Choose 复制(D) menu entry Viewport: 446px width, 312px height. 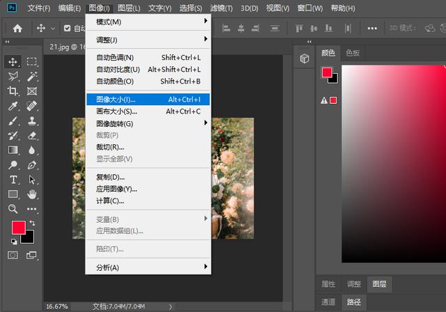tap(148, 177)
